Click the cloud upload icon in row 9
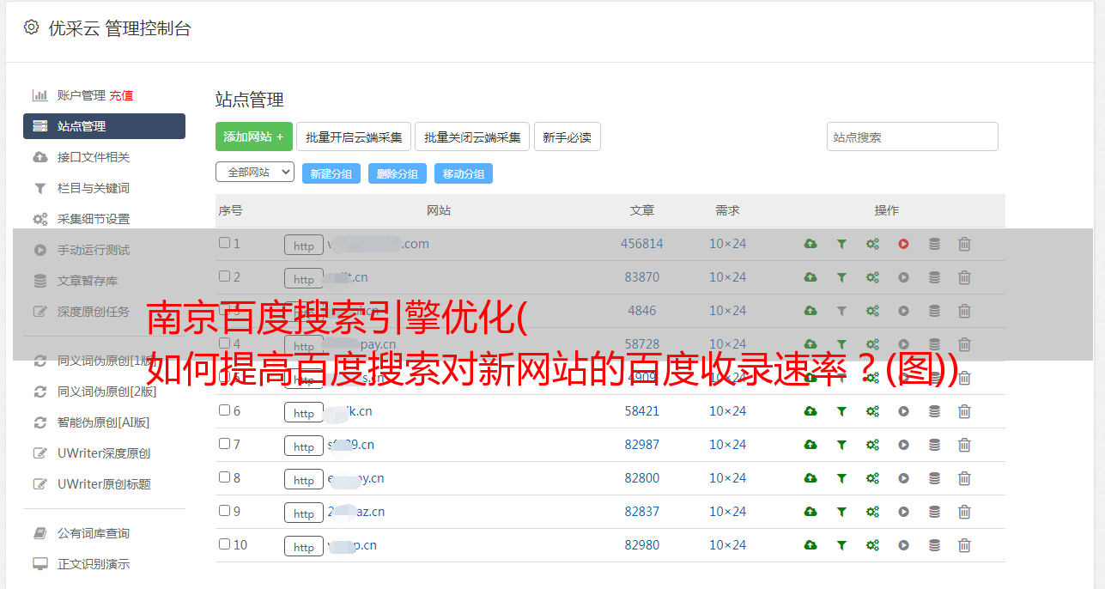 pos(811,512)
